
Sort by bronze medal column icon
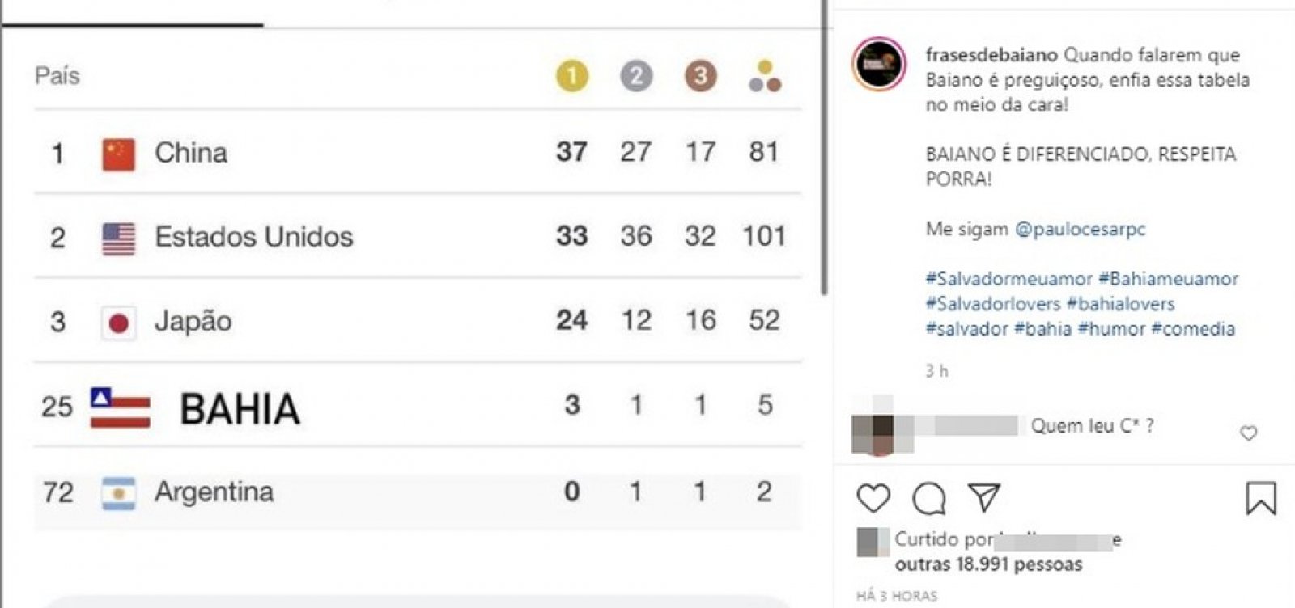(700, 76)
